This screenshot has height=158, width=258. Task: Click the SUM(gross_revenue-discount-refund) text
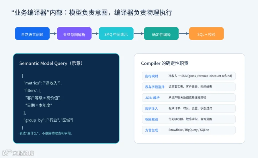[207, 76]
